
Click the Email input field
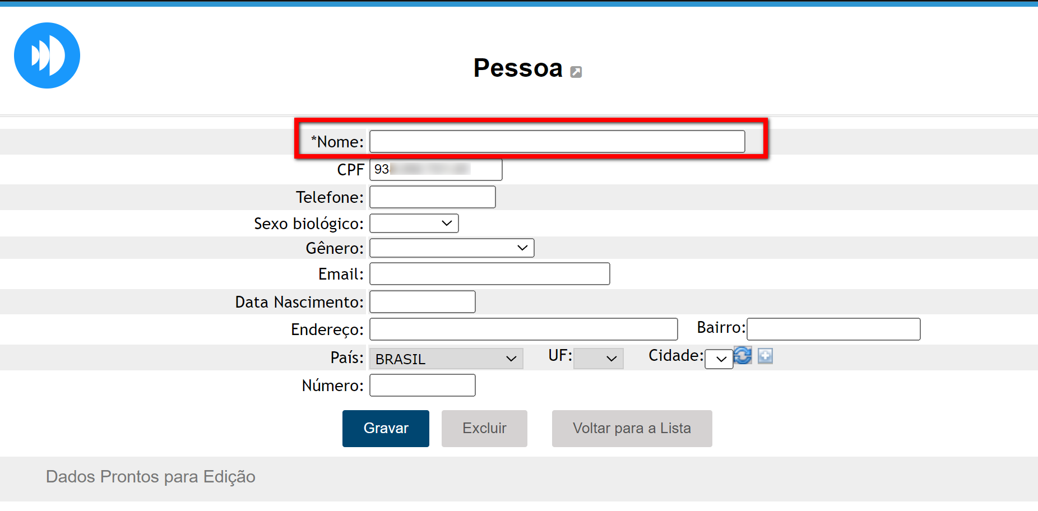click(x=489, y=274)
